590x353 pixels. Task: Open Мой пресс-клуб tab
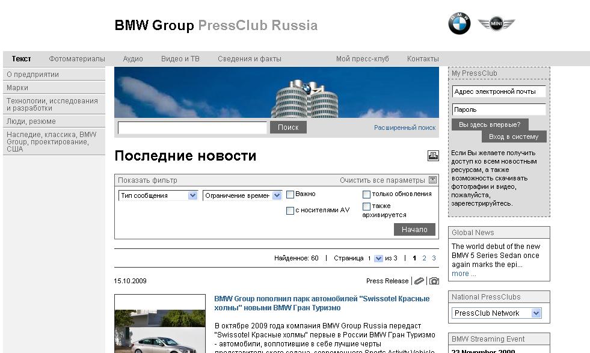coord(362,59)
